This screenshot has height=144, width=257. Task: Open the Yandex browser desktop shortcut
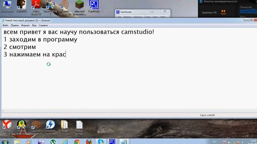coord(7,126)
